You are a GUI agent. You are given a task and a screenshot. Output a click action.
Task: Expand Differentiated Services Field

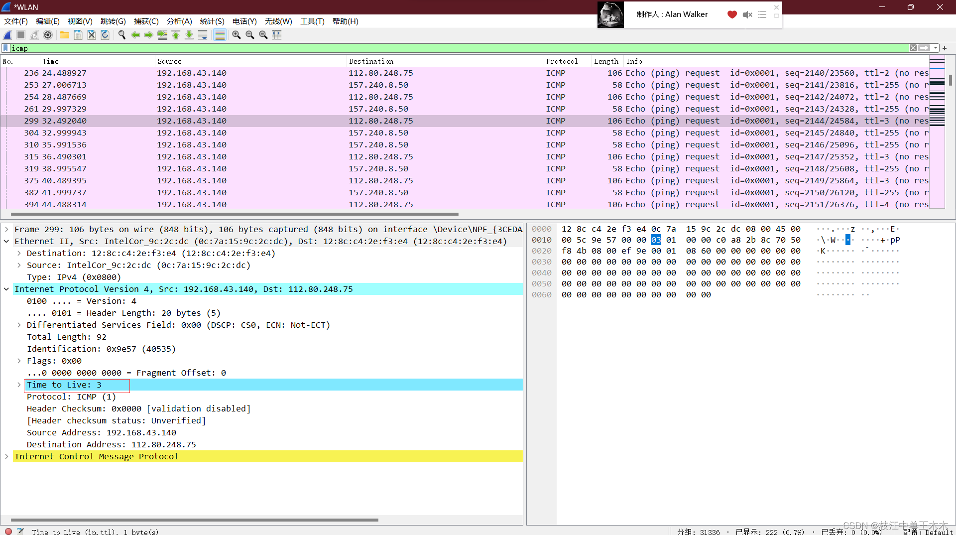coord(19,325)
